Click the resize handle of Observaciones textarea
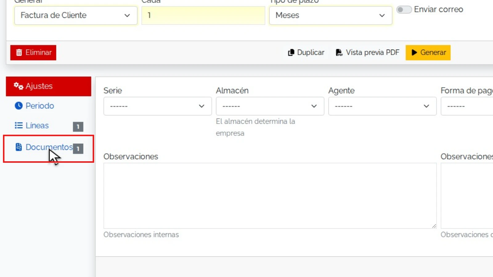Image resolution: width=493 pixels, height=277 pixels. click(x=434, y=226)
